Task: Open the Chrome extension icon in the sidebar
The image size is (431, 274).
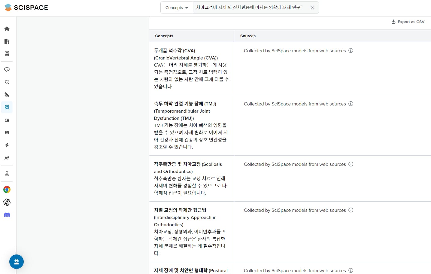Action: [7, 190]
